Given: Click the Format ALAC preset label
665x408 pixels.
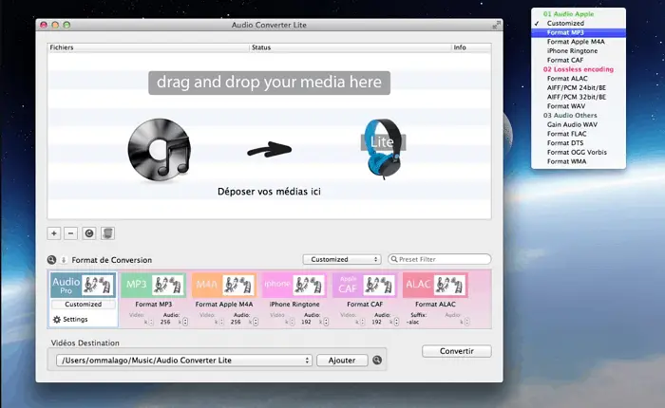Looking at the screenshot, I should 435,305.
